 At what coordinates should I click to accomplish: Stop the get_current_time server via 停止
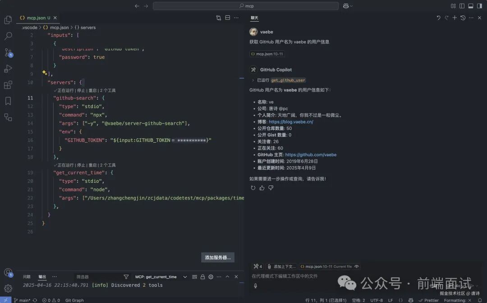81,165
